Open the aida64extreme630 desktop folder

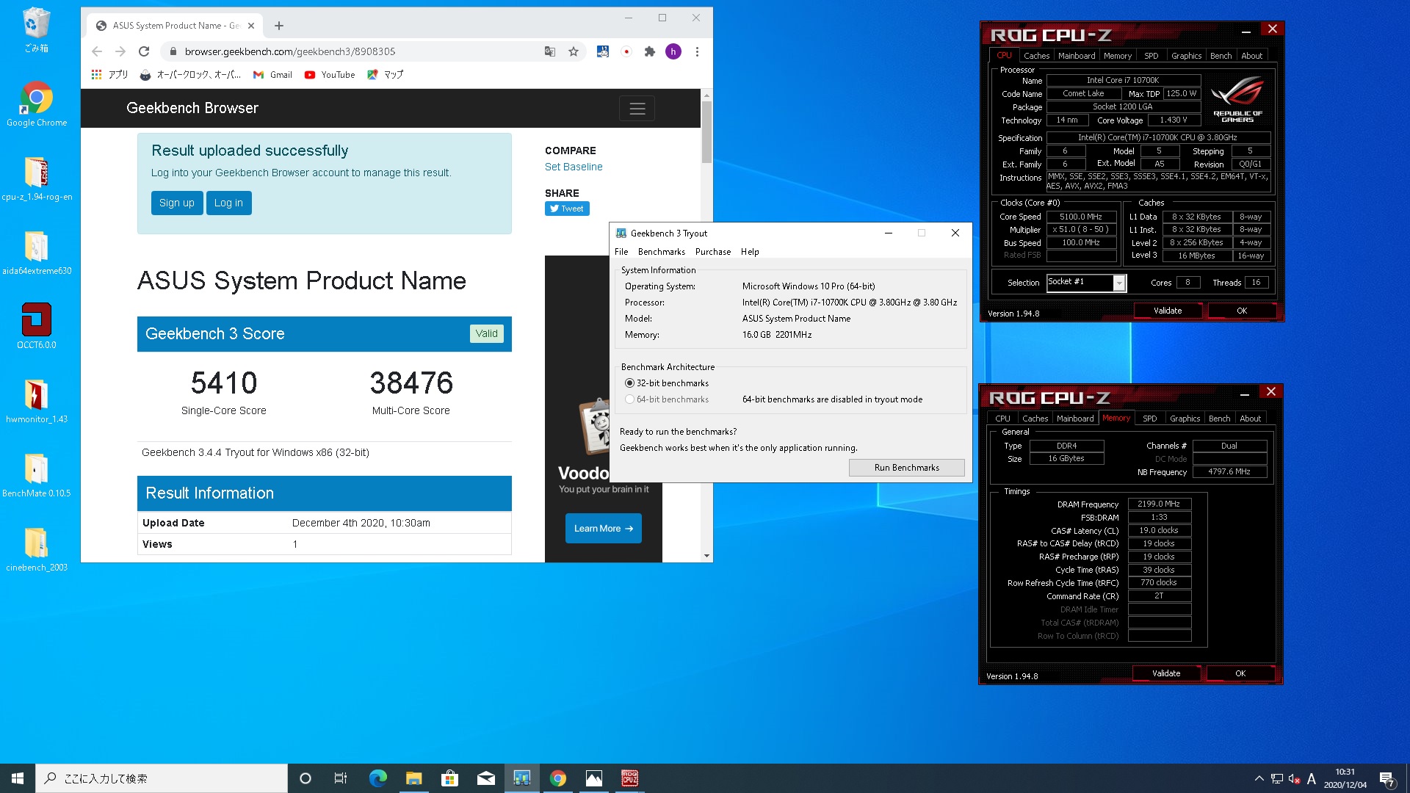[x=36, y=253]
